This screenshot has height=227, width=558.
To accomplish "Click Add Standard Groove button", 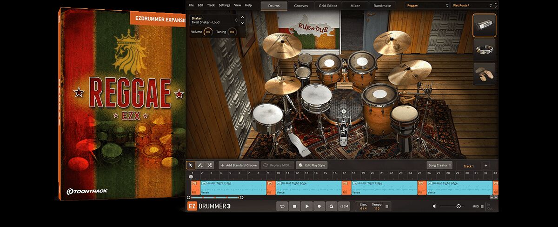I will coord(239,165).
